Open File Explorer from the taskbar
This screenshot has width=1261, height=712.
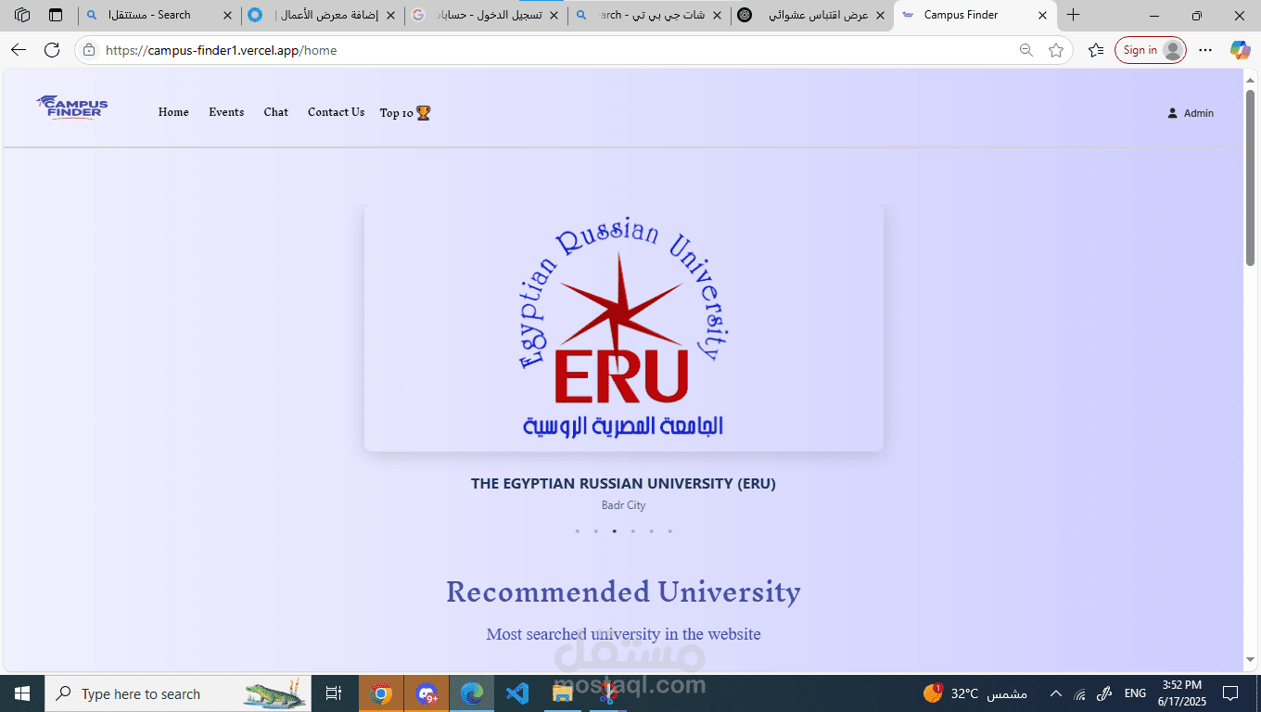click(x=562, y=693)
